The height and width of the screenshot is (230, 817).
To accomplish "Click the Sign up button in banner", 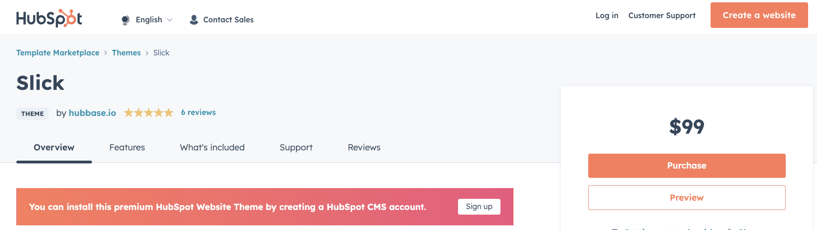I will [479, 206].
